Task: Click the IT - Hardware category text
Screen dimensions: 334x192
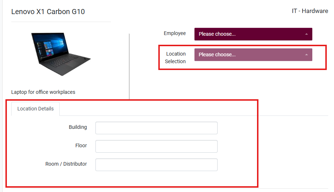Action: [x=310, y=11]
